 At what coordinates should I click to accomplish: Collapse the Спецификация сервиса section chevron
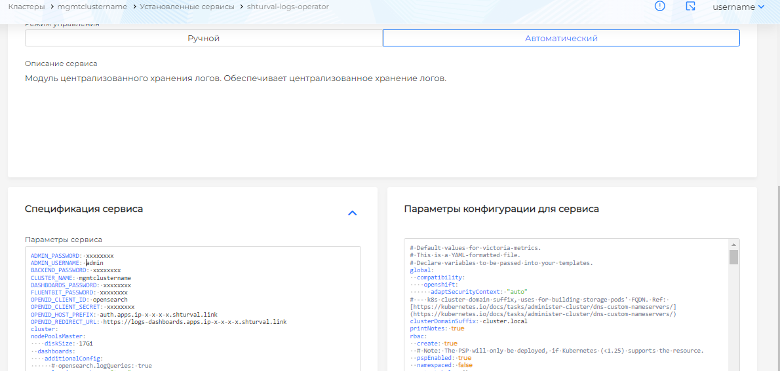click(352, 213)
